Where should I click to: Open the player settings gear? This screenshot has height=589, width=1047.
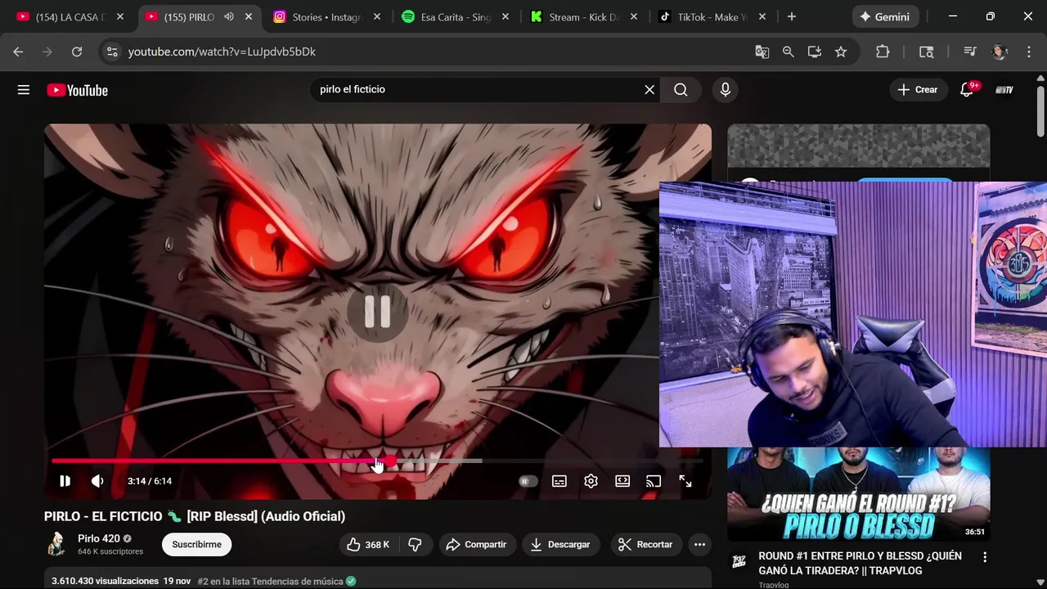pyautogui.click(x=591, y=481)
